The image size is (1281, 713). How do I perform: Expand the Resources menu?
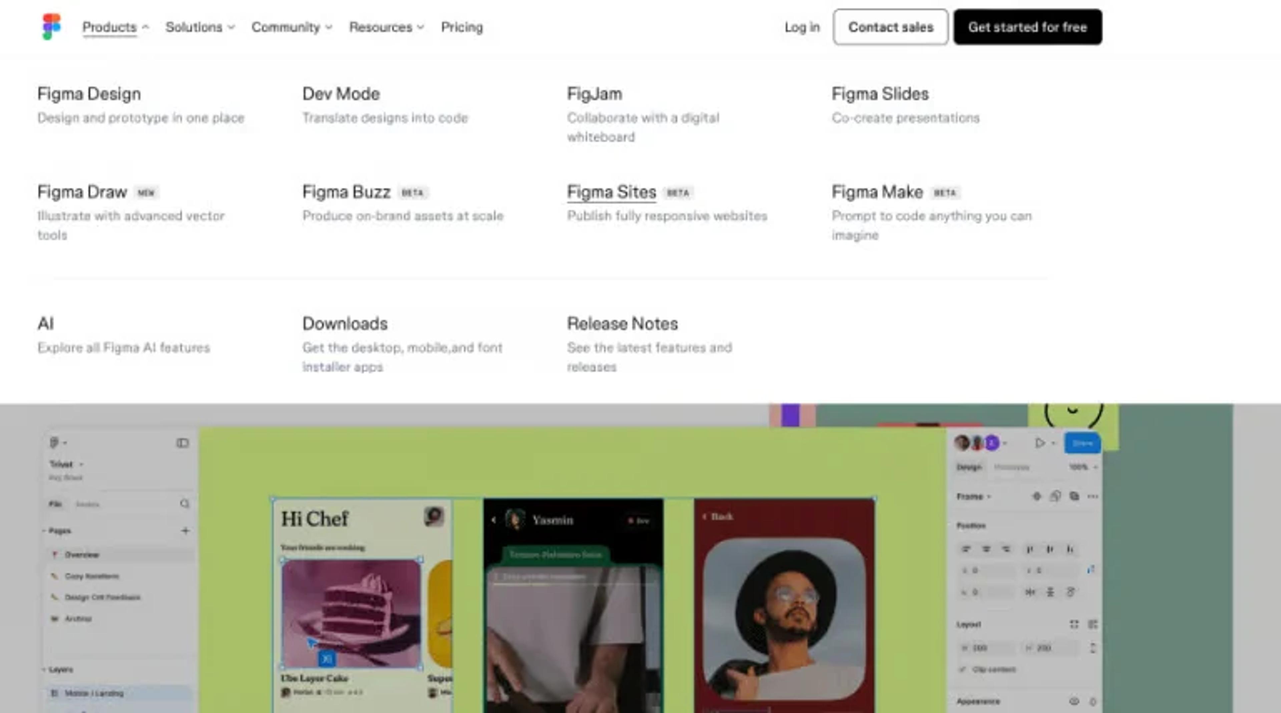pos(386,27)
